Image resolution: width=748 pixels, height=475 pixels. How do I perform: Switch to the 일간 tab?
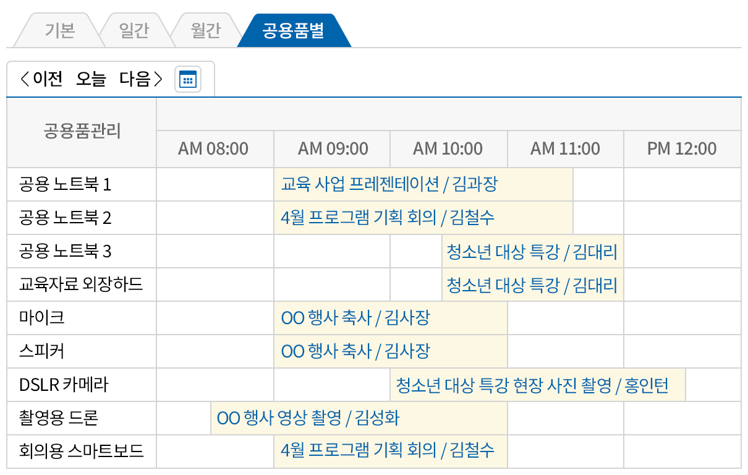(133, 31)
